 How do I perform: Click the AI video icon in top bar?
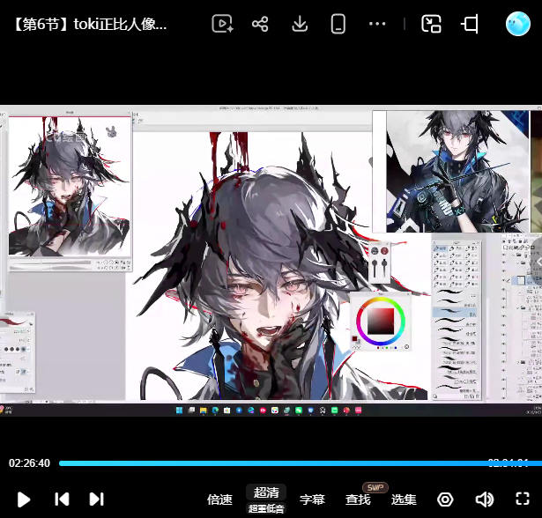222,24
